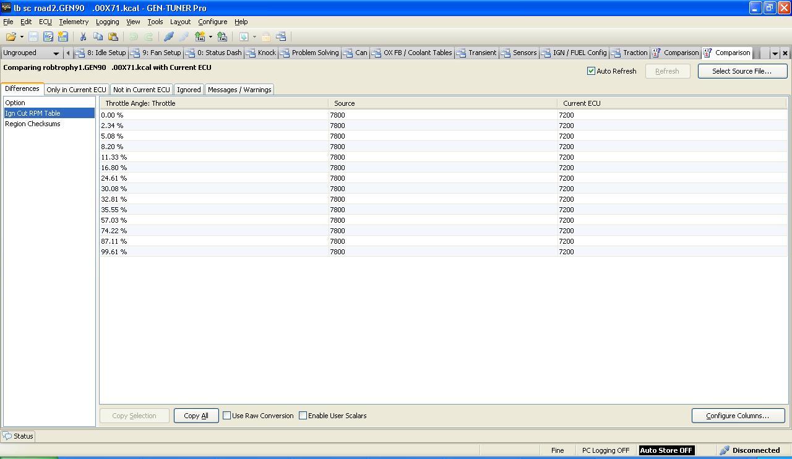Image resolution: width=792 pixels, height=459 pixels.
Task: Open the Ungrouped layout group dropdown
Action: [56, 53]
